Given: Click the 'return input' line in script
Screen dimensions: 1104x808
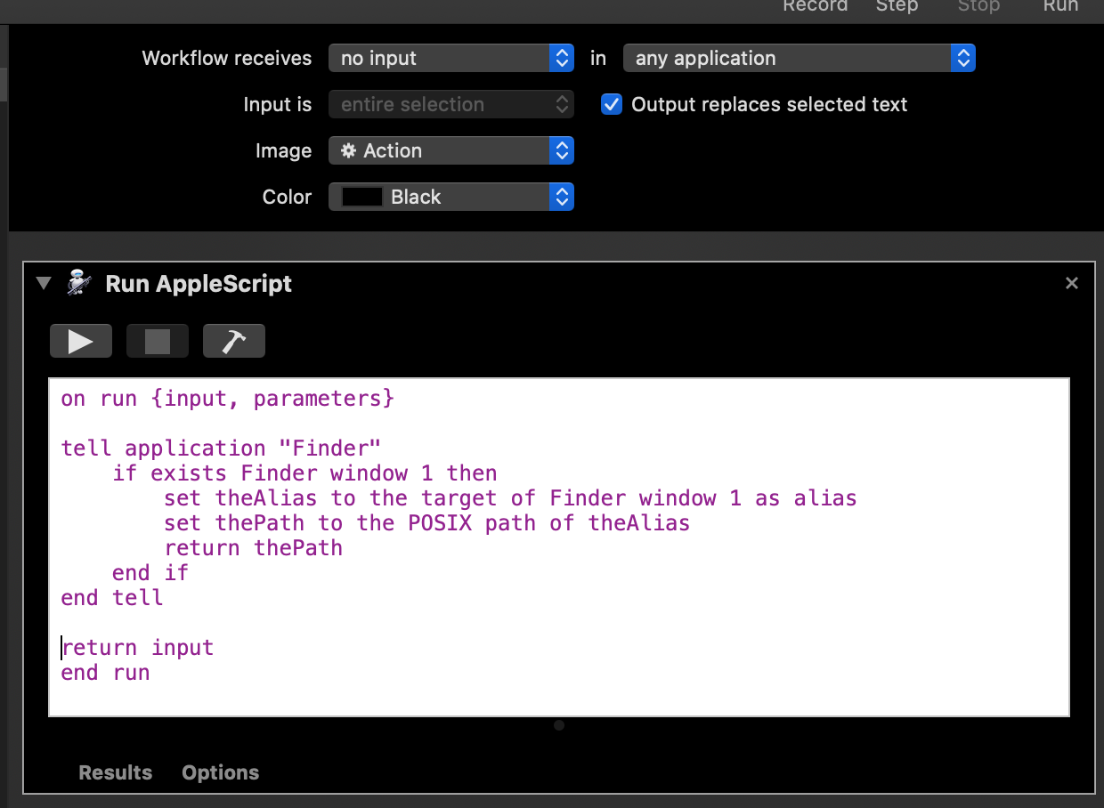Looking at the screenshot, I should (x=138, y=648).
